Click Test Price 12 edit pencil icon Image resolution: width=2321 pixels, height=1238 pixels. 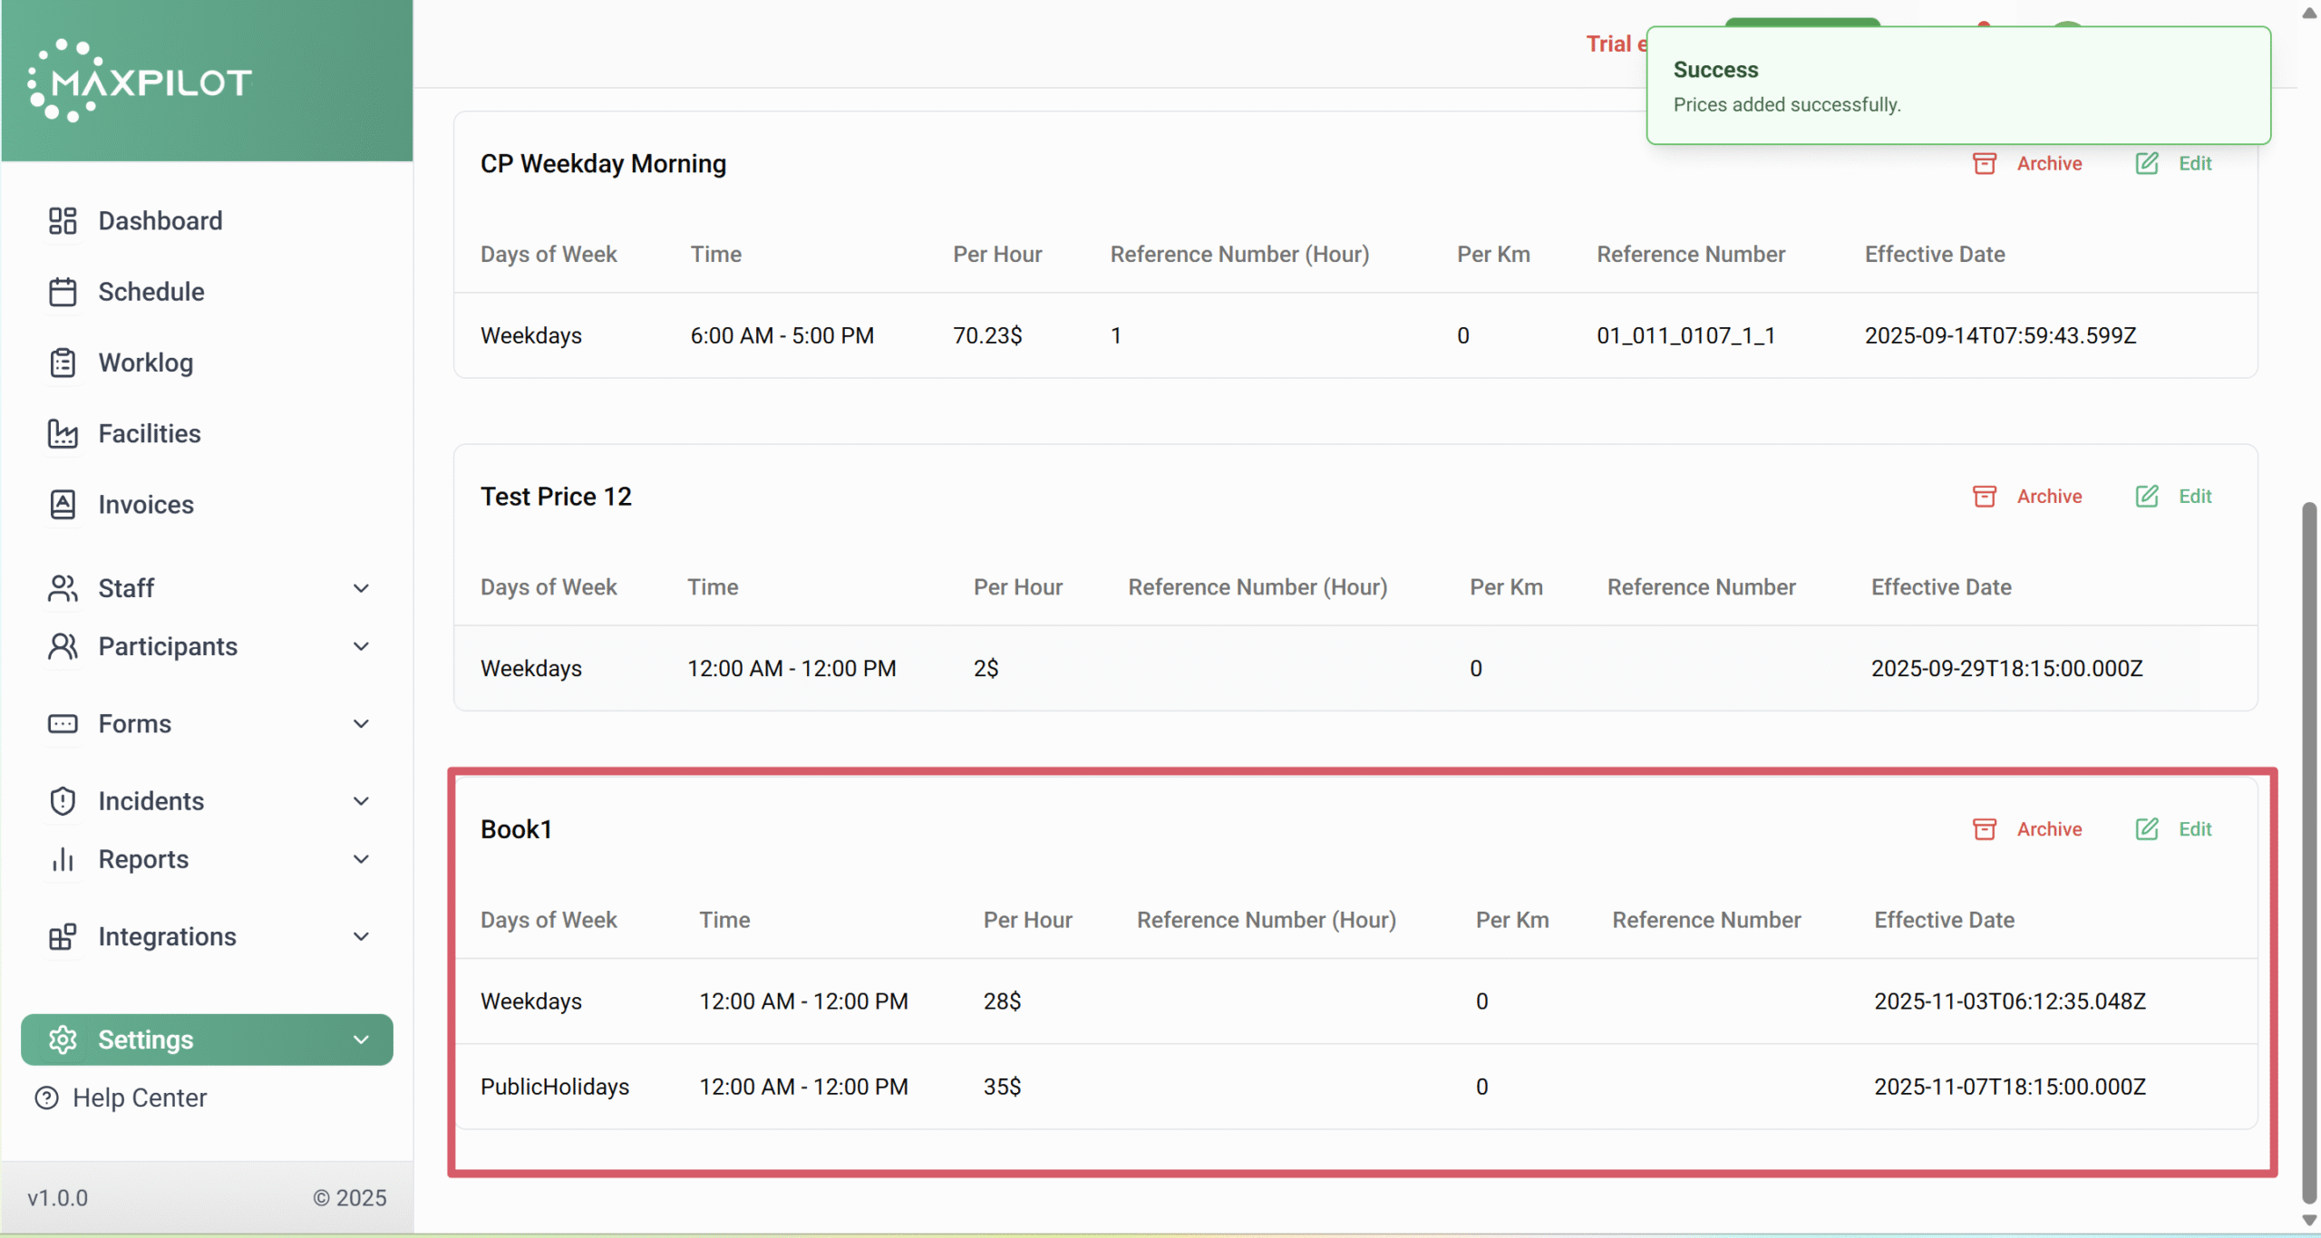pos(2146,496)
